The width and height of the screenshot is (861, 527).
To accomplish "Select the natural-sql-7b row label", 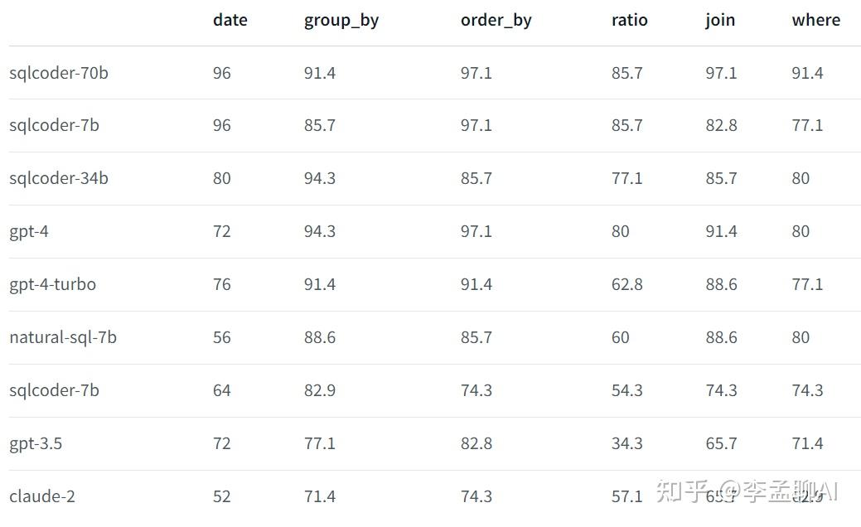I will click(63, 337).
